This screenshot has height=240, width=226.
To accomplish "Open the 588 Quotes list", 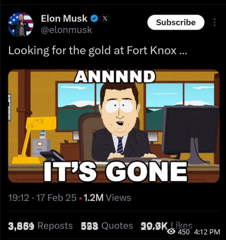I will click(x=107, y=226).
